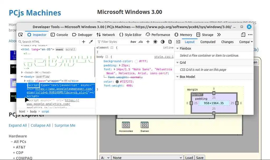The width and height of the screenshot is (270, 160).
Task: Select the Layout sidebar tab
Action: click(x=190, y=42)
